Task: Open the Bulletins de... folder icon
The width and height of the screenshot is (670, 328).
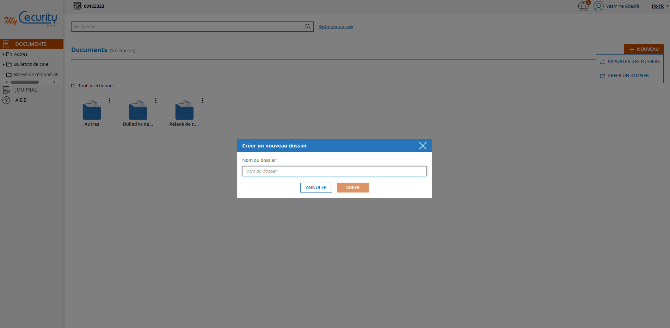Action: tap(138, 111)
